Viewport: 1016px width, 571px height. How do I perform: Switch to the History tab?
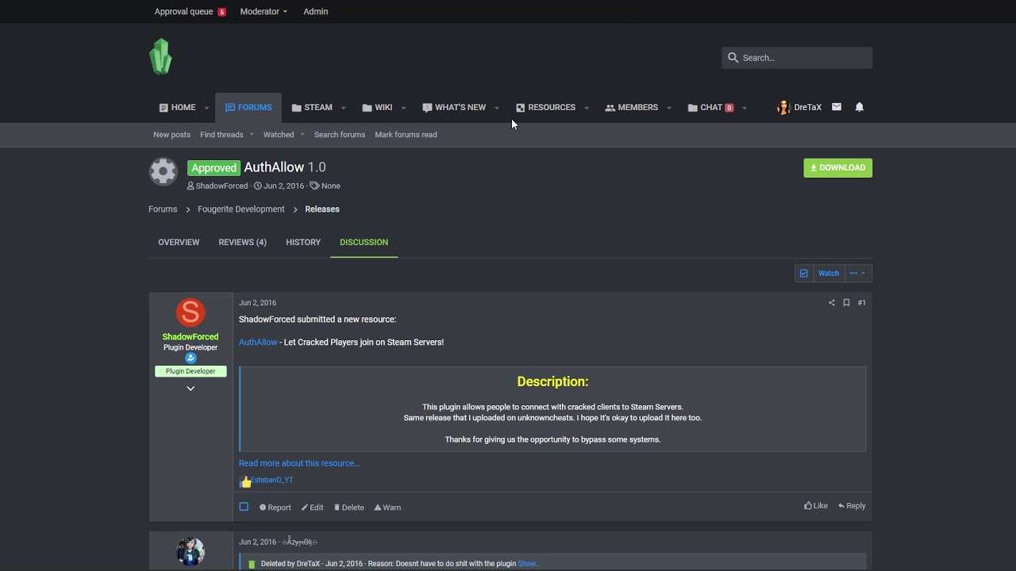[x=303, y=243]
